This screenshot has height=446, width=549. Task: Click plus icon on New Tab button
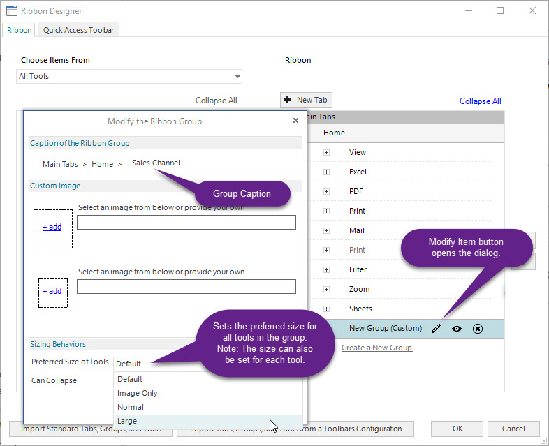288,100
